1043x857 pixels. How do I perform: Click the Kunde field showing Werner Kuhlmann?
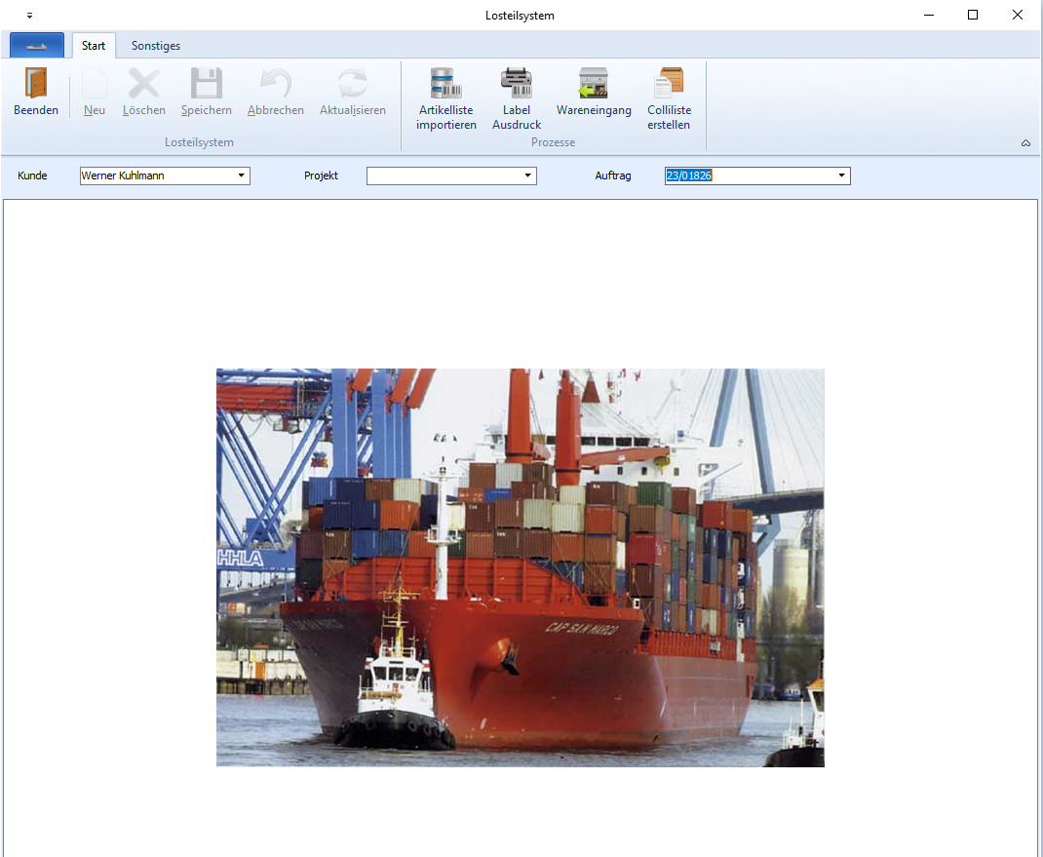point(165,175)
